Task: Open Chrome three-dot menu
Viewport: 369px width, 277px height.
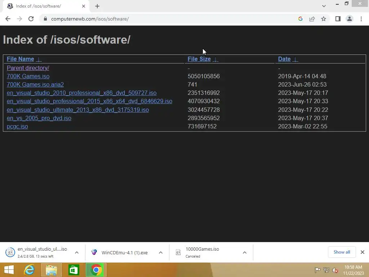Action: point(361,19)
